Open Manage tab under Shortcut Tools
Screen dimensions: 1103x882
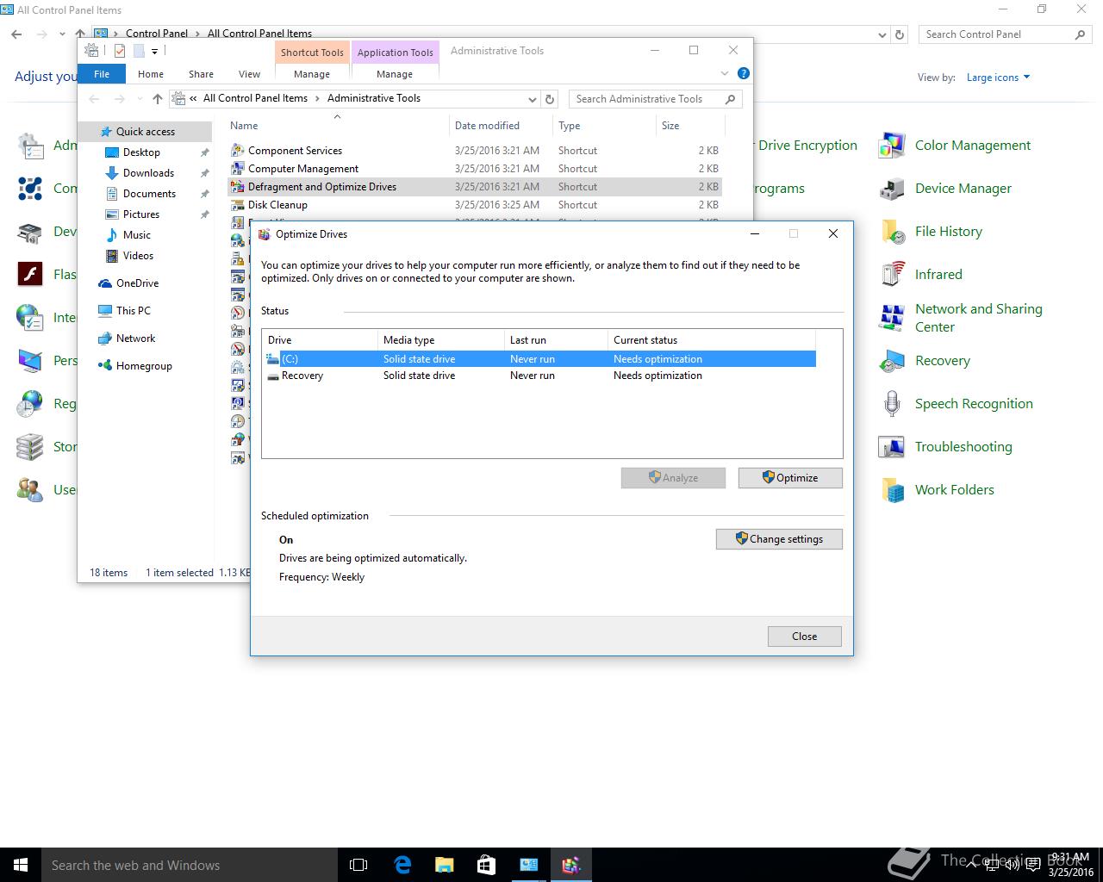pos(312,74)
